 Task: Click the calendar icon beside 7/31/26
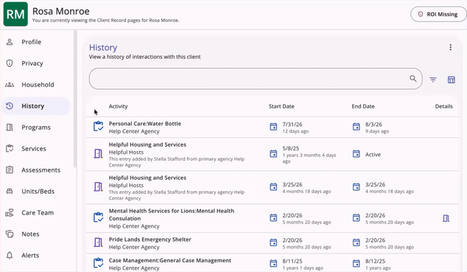pyautogui.click(x=273, y=127)
